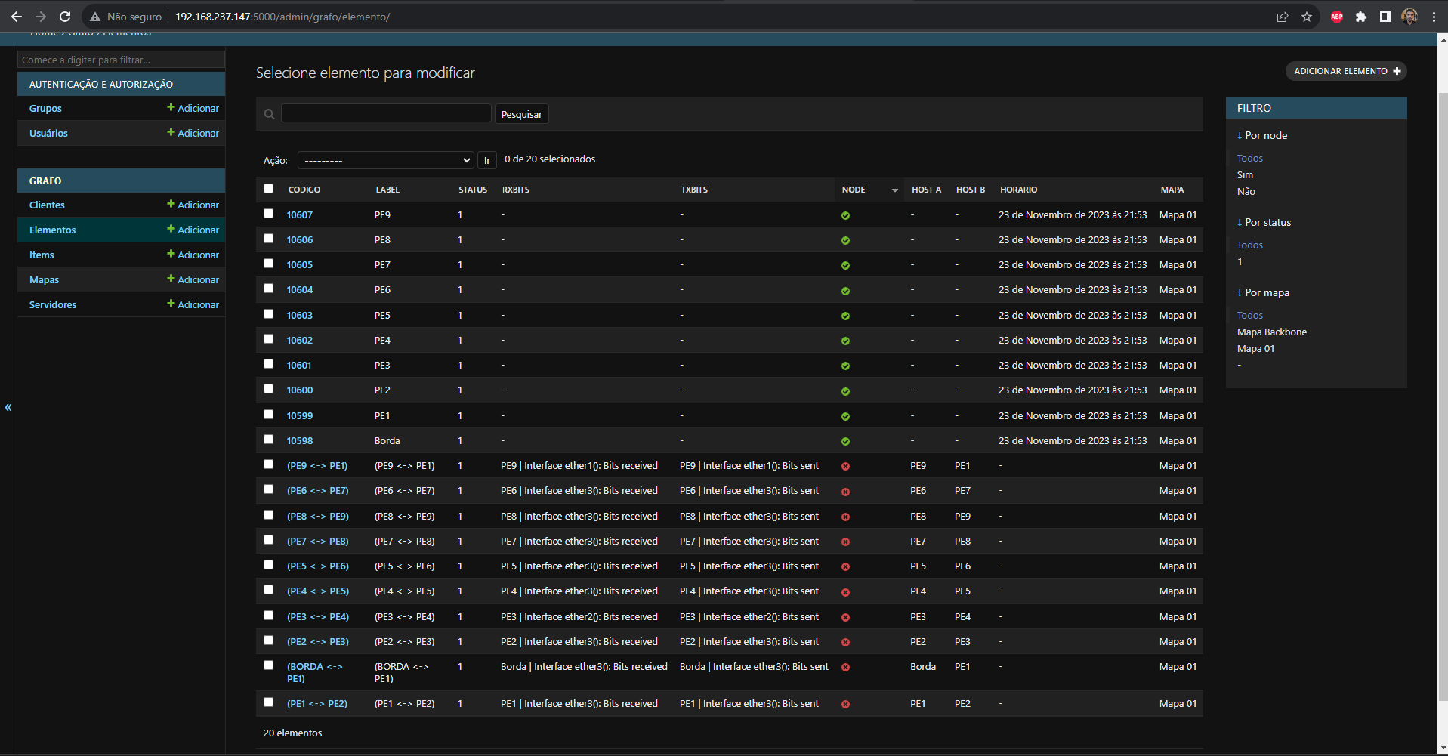The height and width of the screenshot is (756, 1448).
Task: Click the green node icon for row 10607
Action: coord(845,215)
